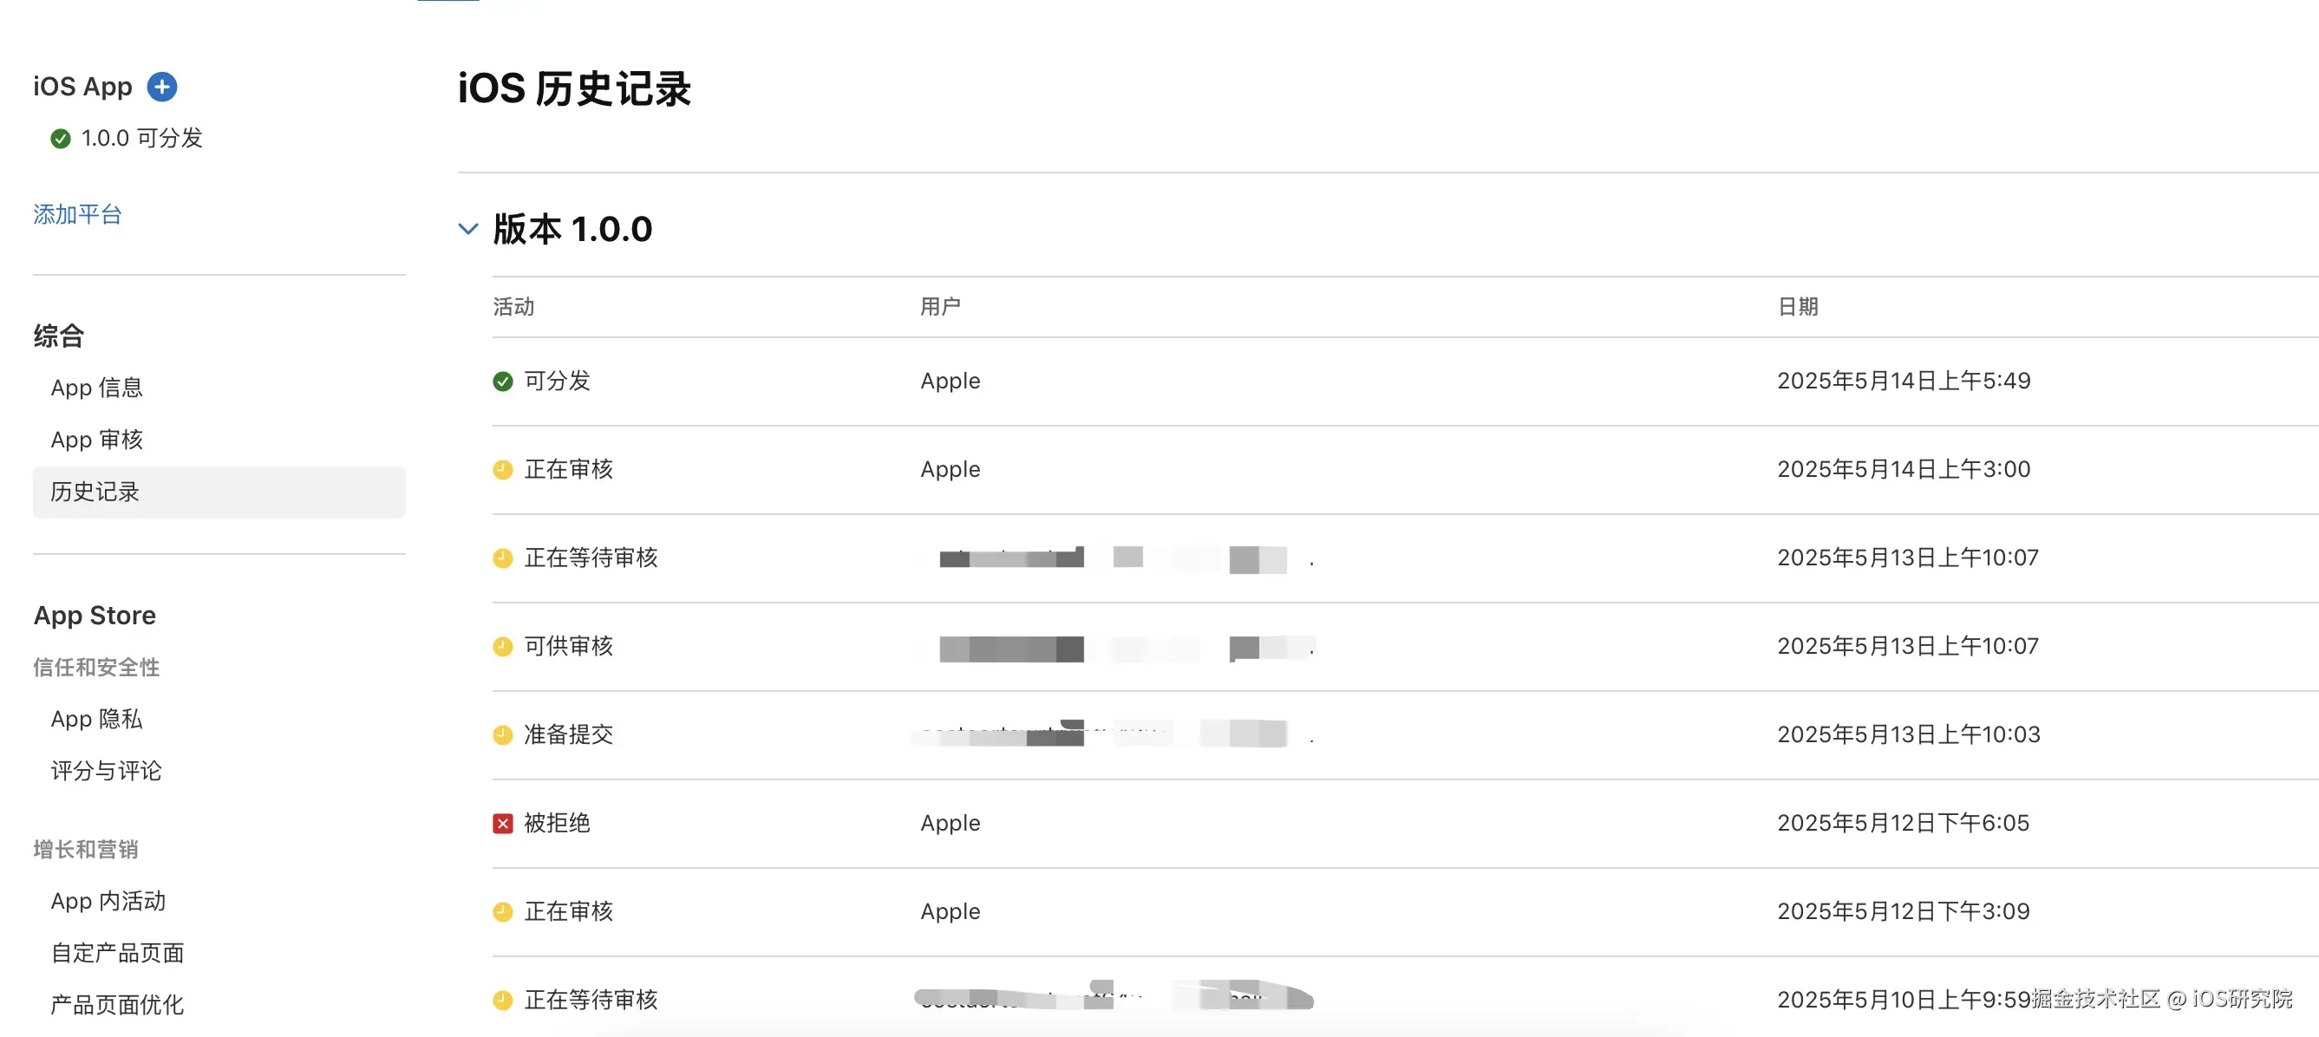Click pending icon next to May 13 正在等待审核
The image size is (2319, 1037).
[x=502, y=558]
